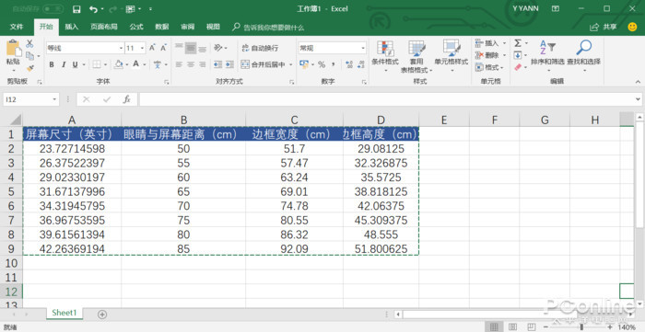This screenshot has width=645, height=332.
Task: Click the AutoSum sigma icon
Action: (x=518, y=43)
